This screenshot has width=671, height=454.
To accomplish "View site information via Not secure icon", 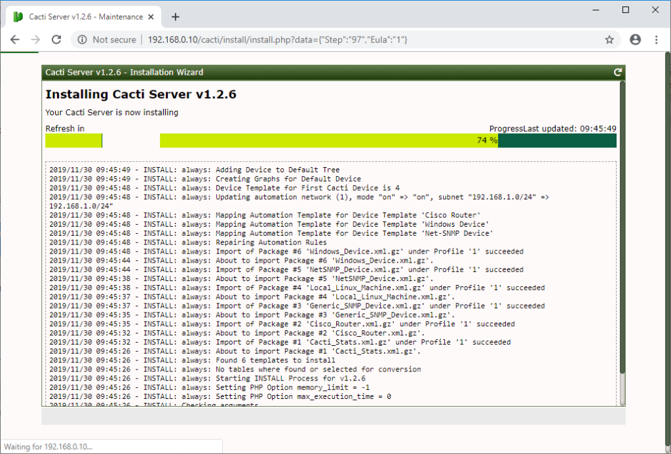I will click(82, 40).
